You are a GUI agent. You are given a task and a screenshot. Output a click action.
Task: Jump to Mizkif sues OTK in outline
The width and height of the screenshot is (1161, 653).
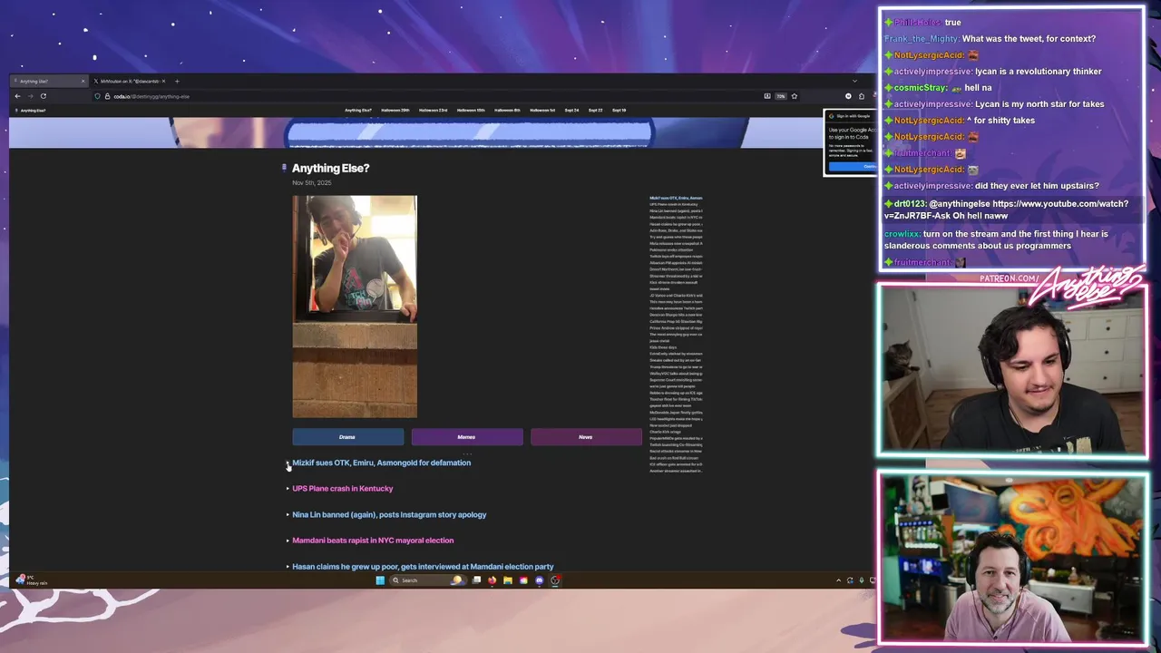click(x=676, y=198)
